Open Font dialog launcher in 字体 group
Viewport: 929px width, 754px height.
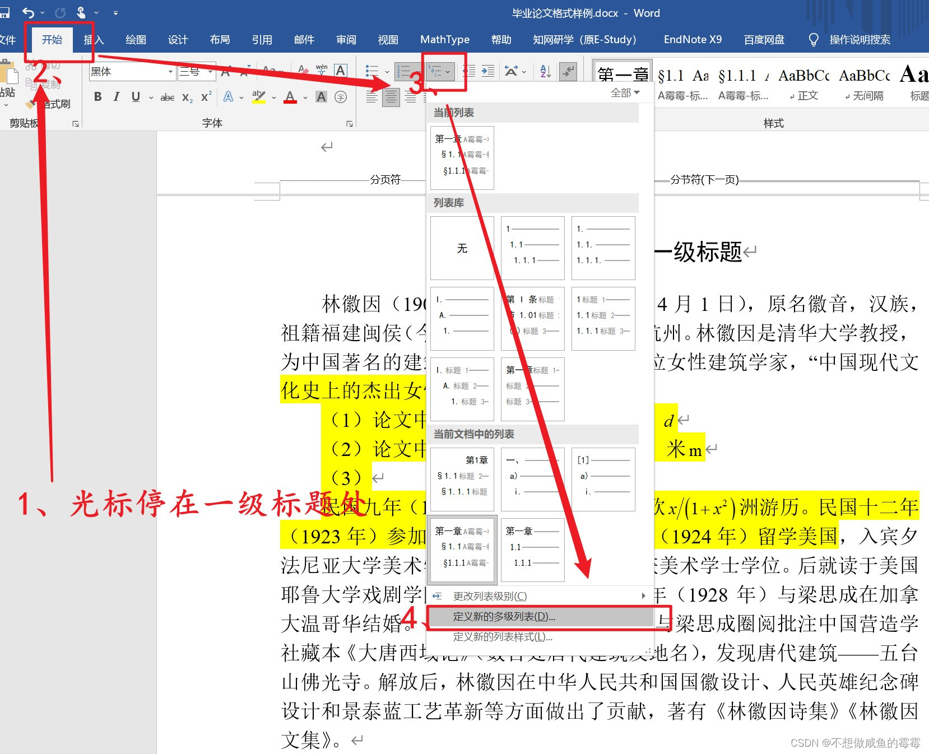350,124
